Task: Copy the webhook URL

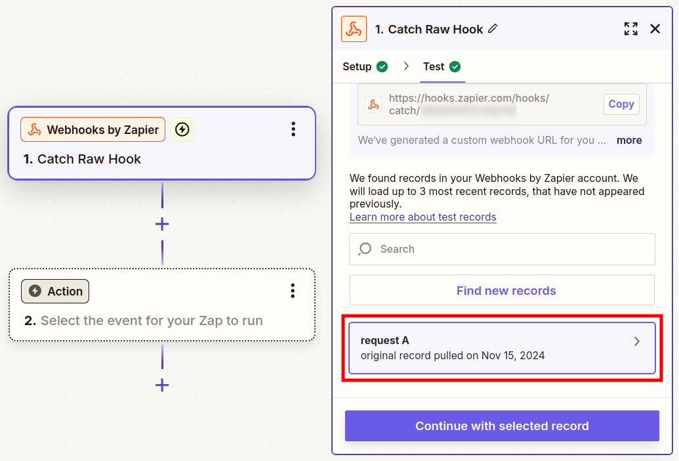Action: pos(621,104)
